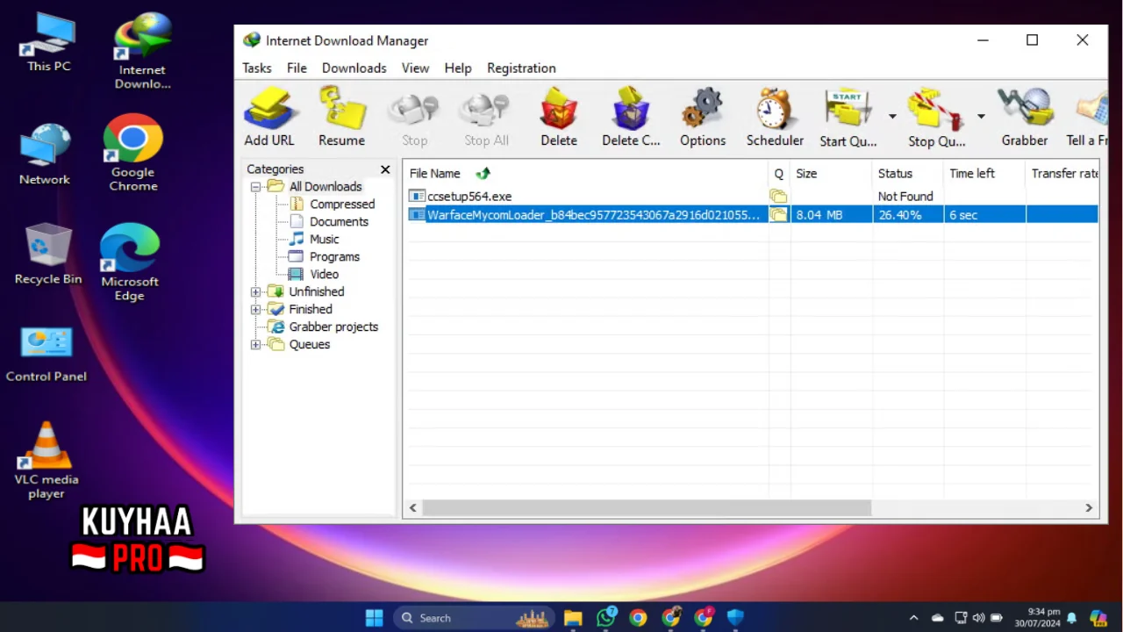Sort by the Time left column header
This screenshot has height=632, width=1123.
(984, 174)
